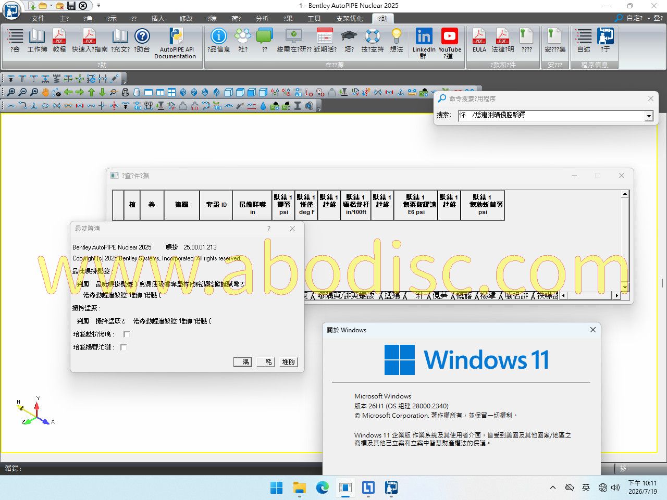Viewport: 667px width, 500px height.
Task: Tick the second checkbox in the update dialog
Action: (123, 347)
